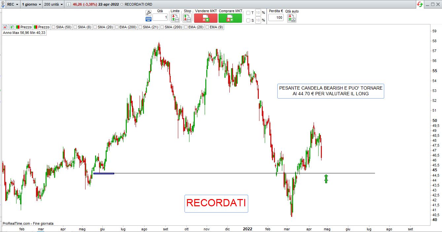
Task: Open the wrench settings icon
Action: (x=148, y=13)
